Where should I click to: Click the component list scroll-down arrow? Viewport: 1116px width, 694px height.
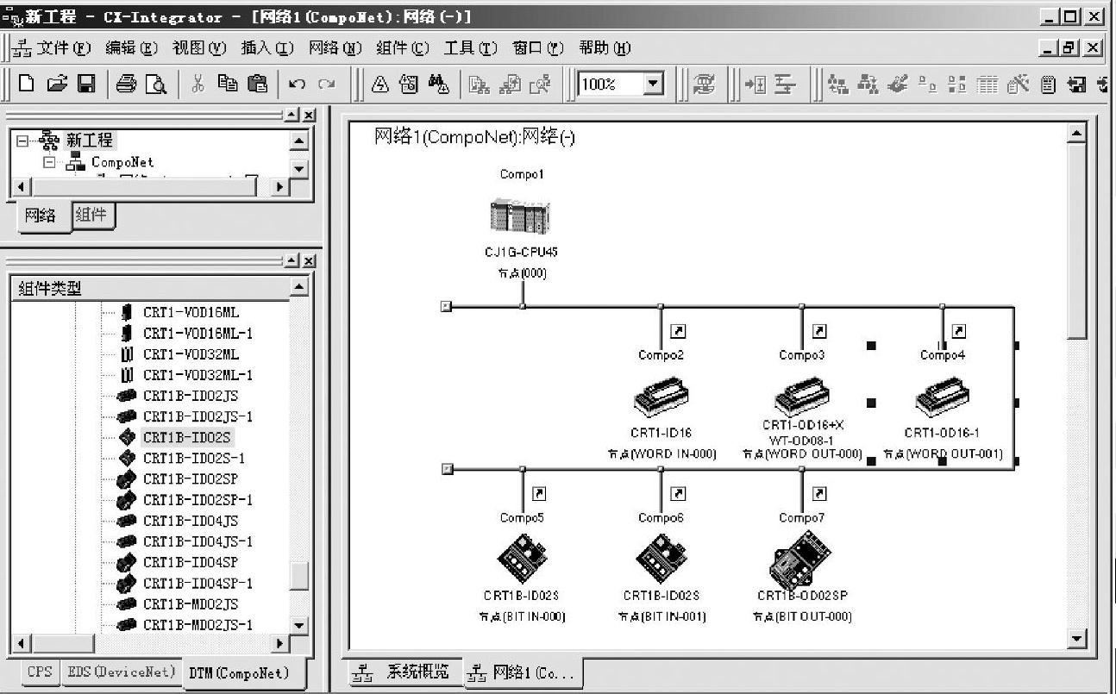tap(299, 625)
